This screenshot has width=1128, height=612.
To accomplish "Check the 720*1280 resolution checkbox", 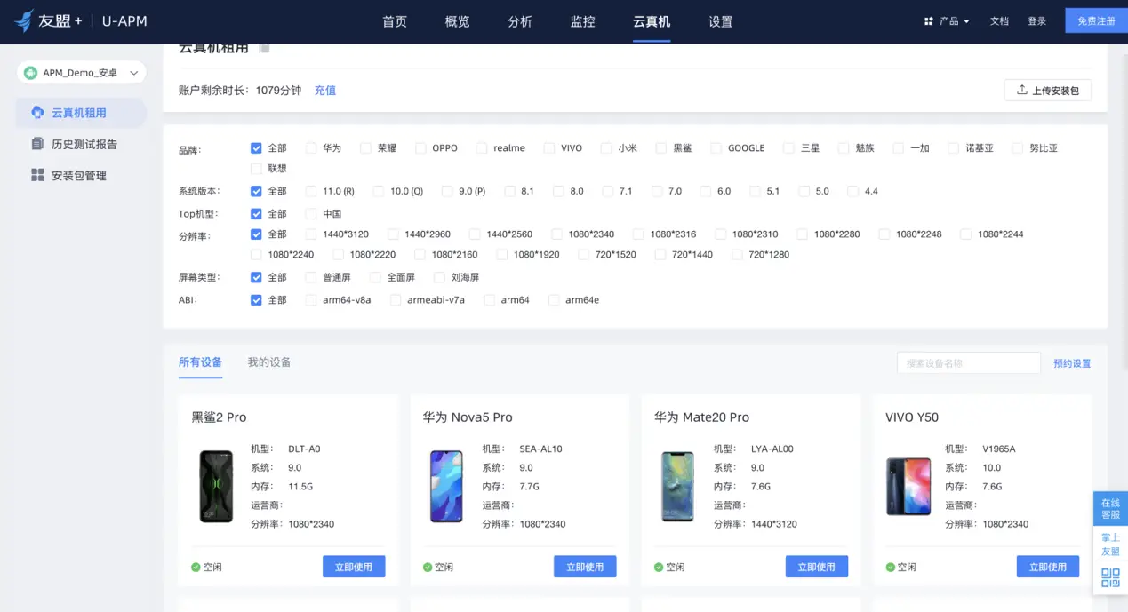I will pyautogui.click(x=737, y=255).
